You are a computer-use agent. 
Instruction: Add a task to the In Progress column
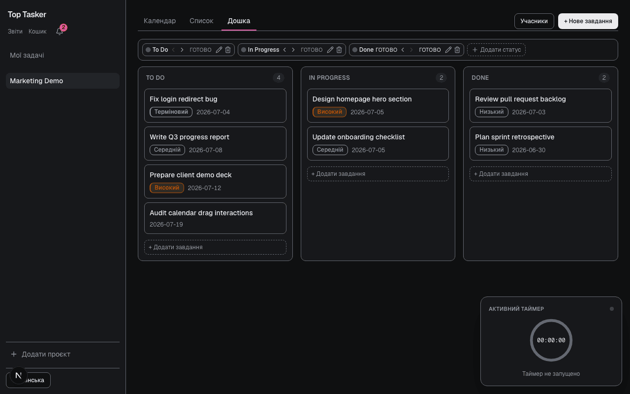(378, 174)
